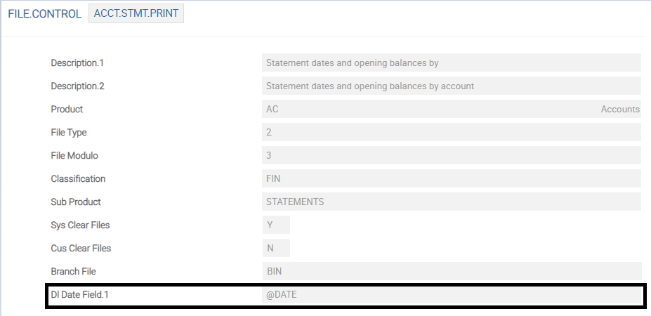Focus the Branch File field BIN

(x=451, y=272)
